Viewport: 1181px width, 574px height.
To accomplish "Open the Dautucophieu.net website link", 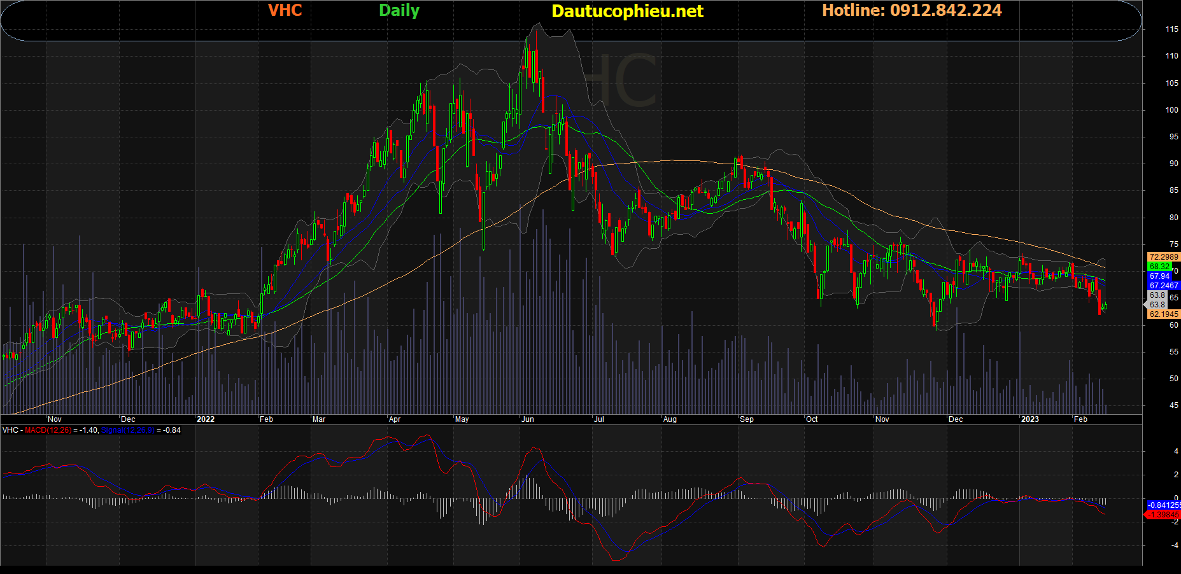I will pyautogui.click(x=627, y=11).
